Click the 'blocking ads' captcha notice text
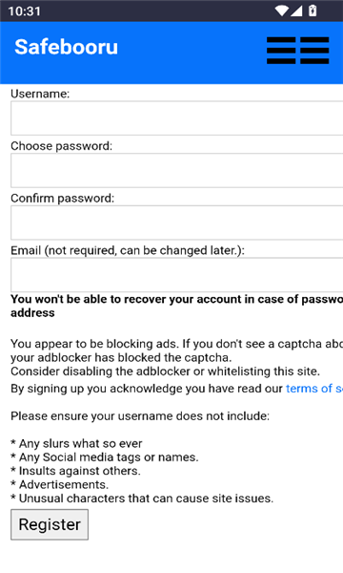 coord(177,357)
